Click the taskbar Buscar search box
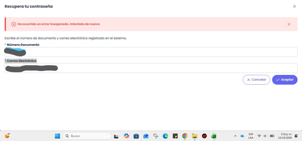 click(x=87, y=136)
